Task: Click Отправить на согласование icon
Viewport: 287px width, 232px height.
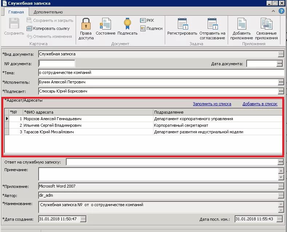Action: pos(212,24)
